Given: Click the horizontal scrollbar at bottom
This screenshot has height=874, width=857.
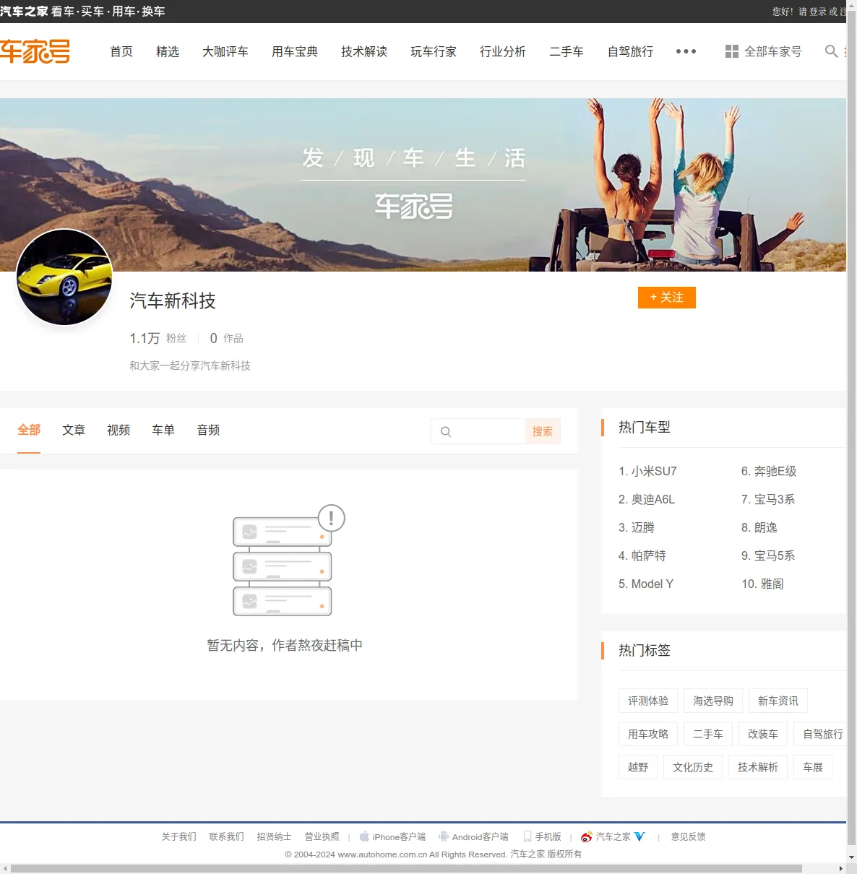Looking at the screenshot, I should click(406, 868).
